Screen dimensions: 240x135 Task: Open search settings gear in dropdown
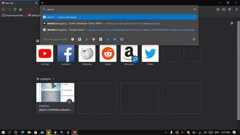click(x=194, y=39)
